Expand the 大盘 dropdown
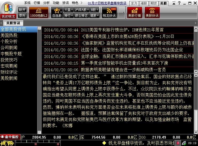The height and width of the screenshot is (146, 198). coord(68,10)
